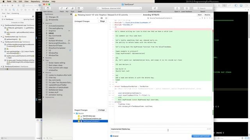This screenshot has height=140, width=250.
Task: Click the Abort rebase button
Action: (200, 15)
